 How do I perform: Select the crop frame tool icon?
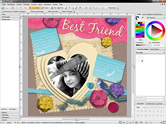click(86, 8)
